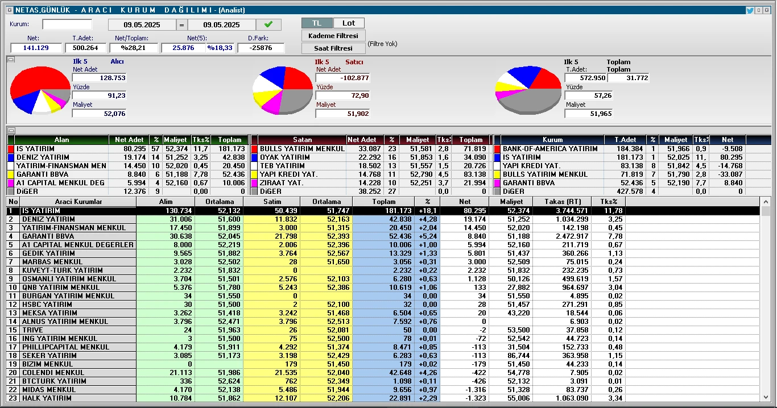Open Saat Filtresi time filter
This screenshot has height=408, width=777.
tap(333, 48)
